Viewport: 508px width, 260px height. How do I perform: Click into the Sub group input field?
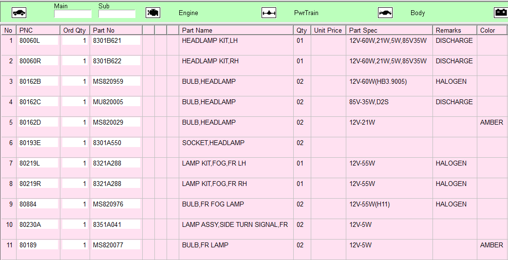point(117,14)
